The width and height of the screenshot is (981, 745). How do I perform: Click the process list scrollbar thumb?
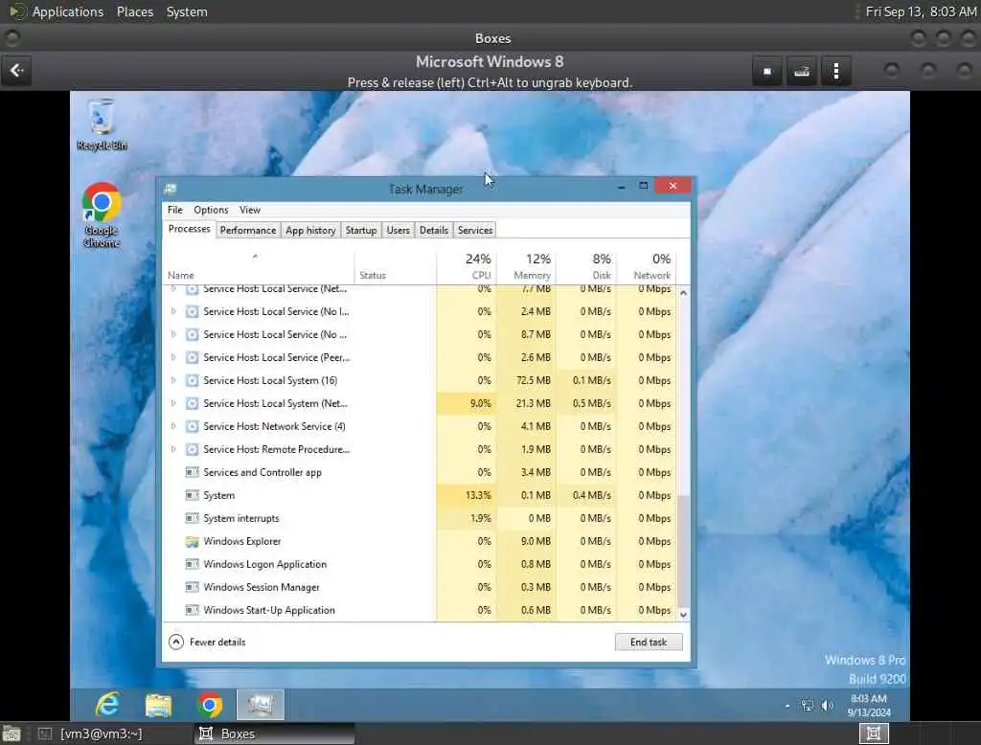click(x=683, y=552)
